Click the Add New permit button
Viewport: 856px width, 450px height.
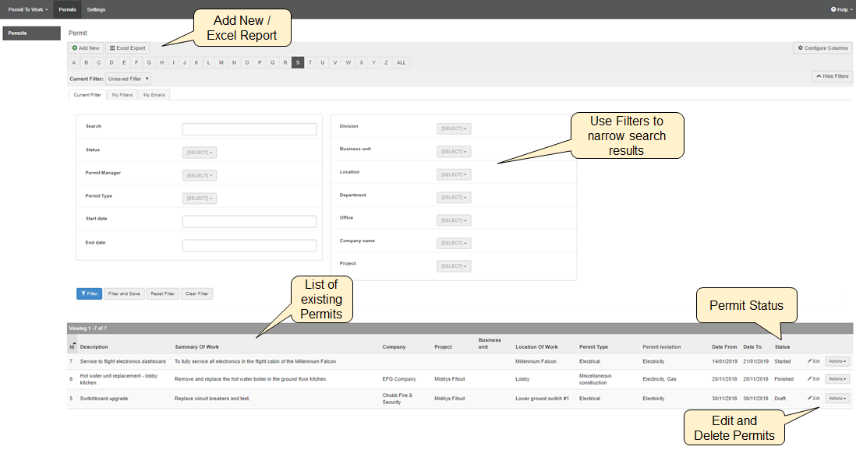(86, 48)
